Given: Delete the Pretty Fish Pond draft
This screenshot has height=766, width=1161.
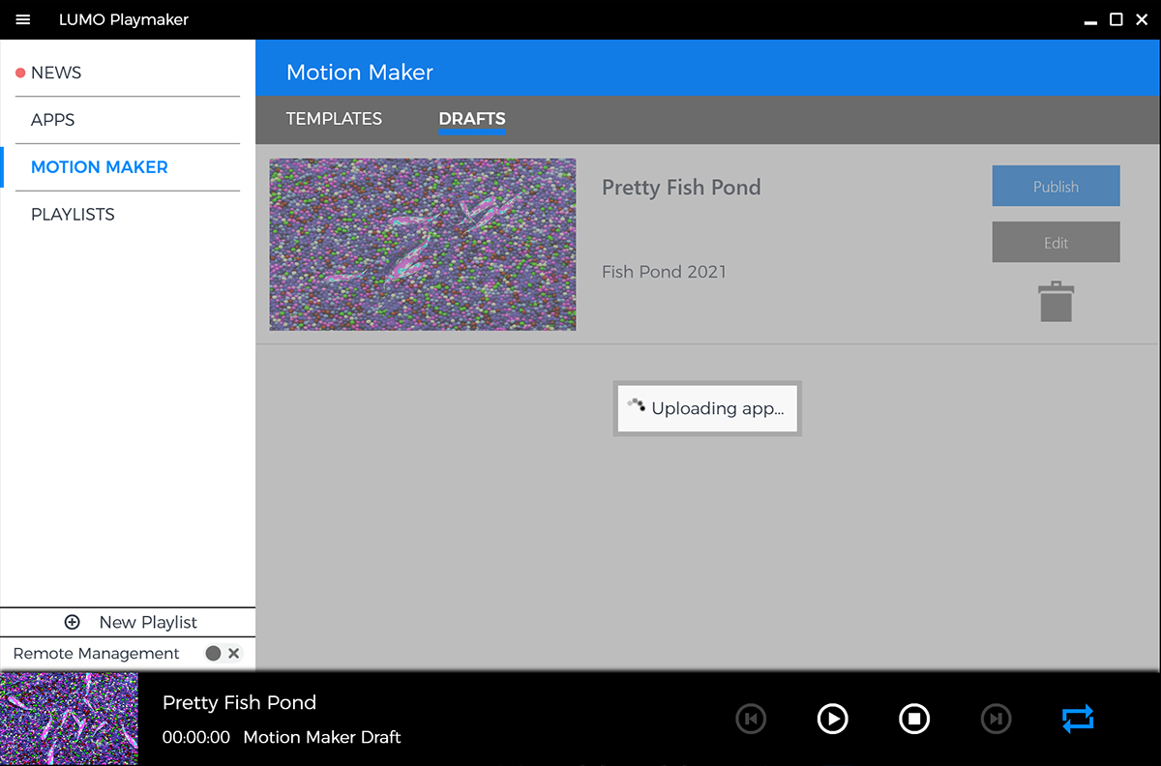Looking at the screenshot, I should pos(1056,301).
